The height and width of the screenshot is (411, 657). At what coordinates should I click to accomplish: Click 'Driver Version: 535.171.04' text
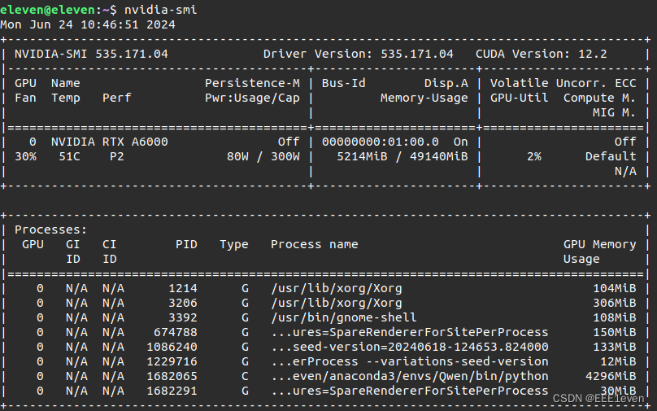tap(359, 54)
